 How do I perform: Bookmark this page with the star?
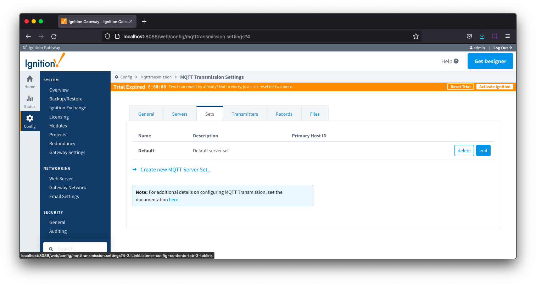click(416, 36)
